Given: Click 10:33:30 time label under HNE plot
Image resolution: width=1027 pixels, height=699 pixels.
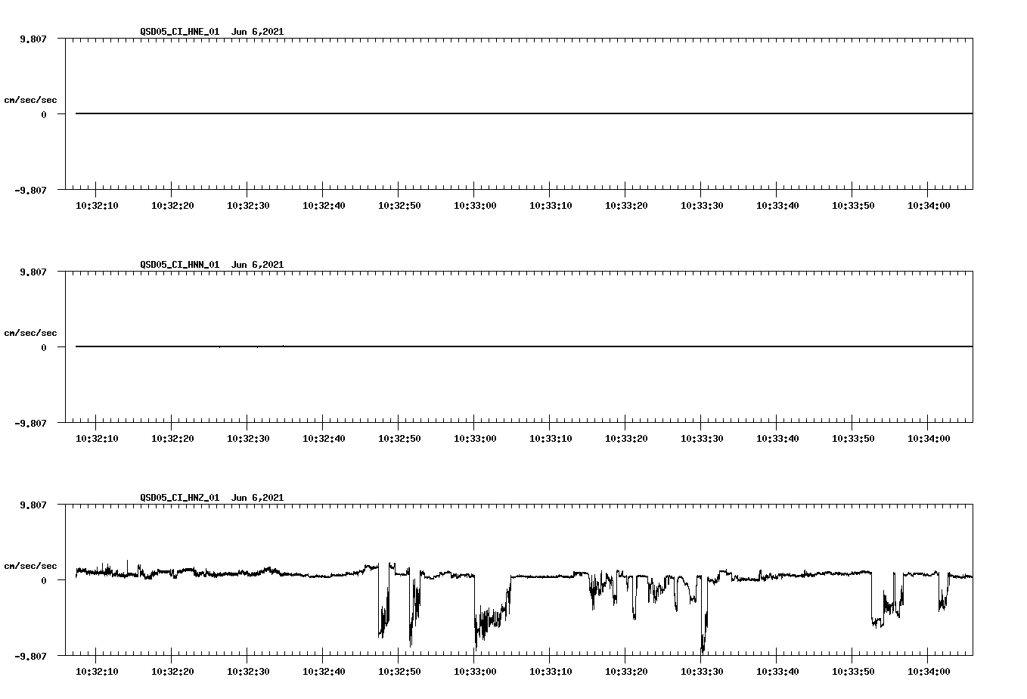Looking at the screenshot, I should (x=702, y=206).
